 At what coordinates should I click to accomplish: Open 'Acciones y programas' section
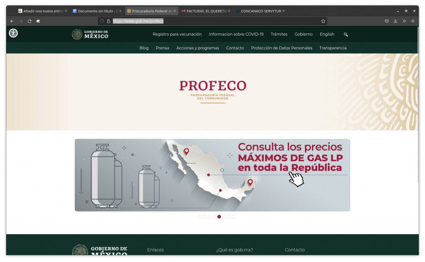coord(198,48)
